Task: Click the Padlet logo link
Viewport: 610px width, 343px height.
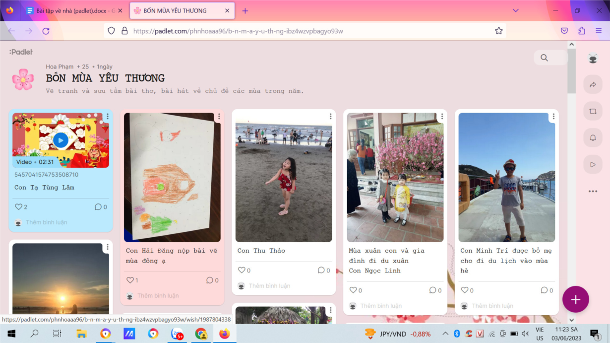Action: point(21,52)
